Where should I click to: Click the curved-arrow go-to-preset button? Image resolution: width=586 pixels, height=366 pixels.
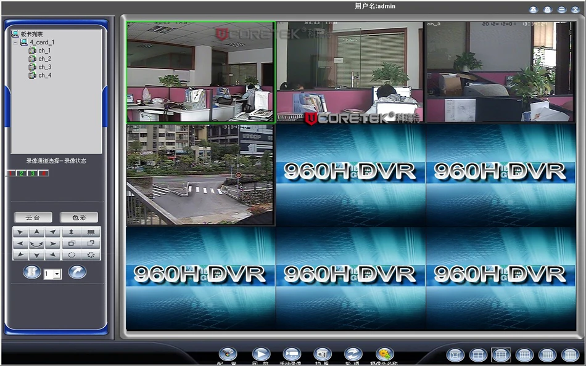point(77,272)
